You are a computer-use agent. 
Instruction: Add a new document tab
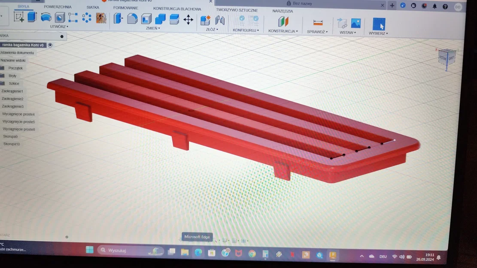pyautogui.click(x=392, y=5)
